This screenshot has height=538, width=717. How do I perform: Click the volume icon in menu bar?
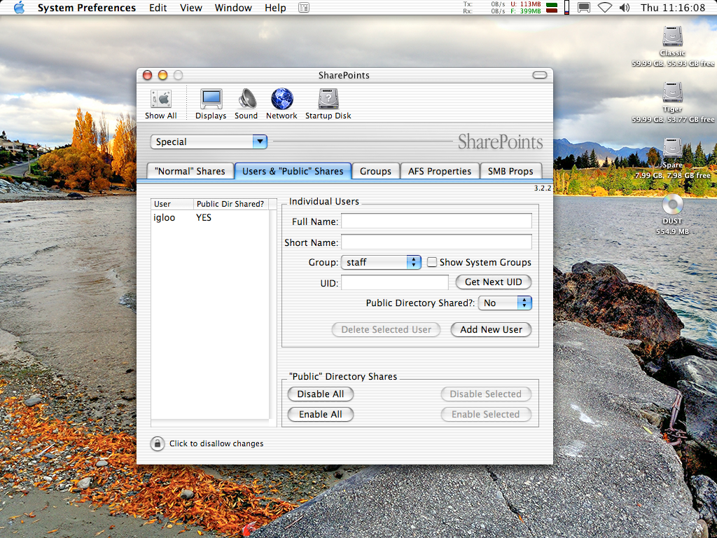(x=624, y=8)
